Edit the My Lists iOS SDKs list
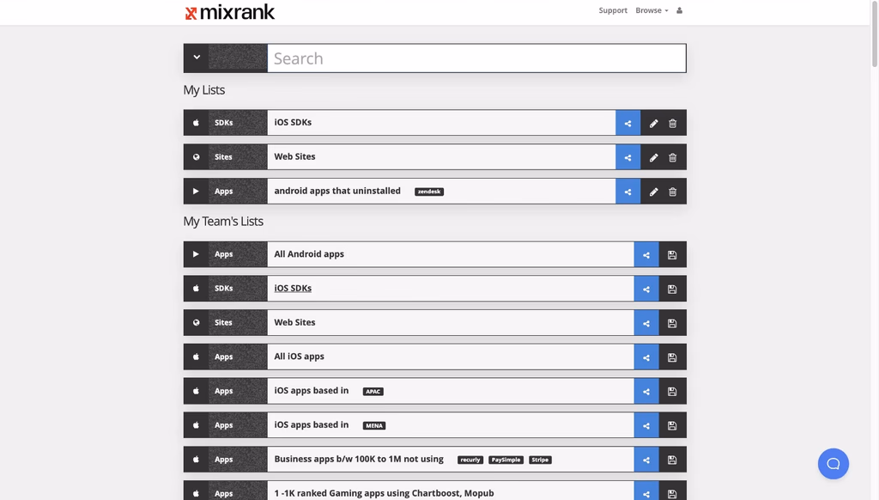879x500 pixels. 653,124
